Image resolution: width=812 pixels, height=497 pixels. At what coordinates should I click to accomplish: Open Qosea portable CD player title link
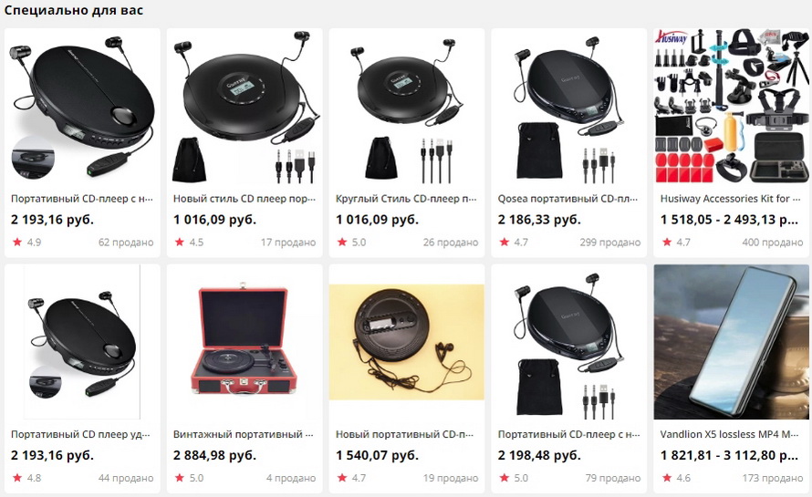tap(568, 198)
